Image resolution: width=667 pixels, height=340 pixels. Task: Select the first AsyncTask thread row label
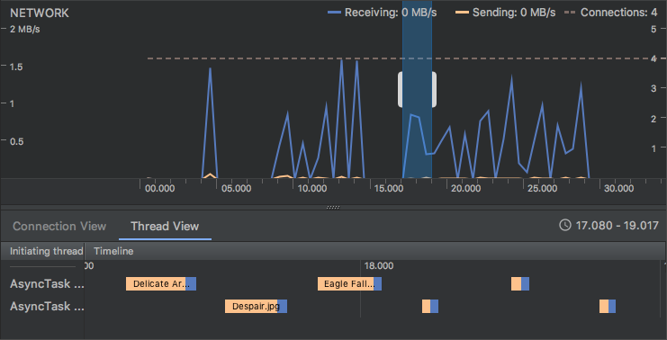tap(47, 284)
